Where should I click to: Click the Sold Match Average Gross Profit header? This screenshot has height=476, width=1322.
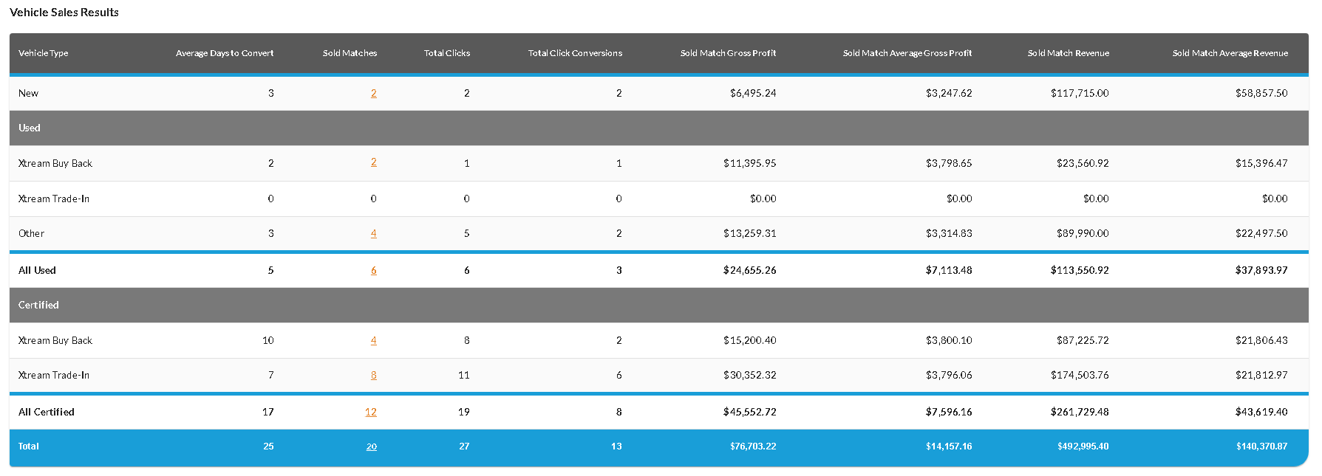click(x=907, y=53)
